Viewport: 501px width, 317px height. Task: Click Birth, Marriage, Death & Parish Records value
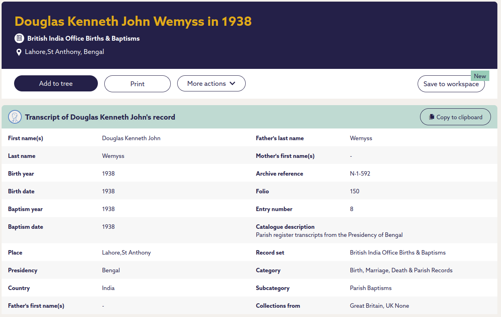[401, 270]
